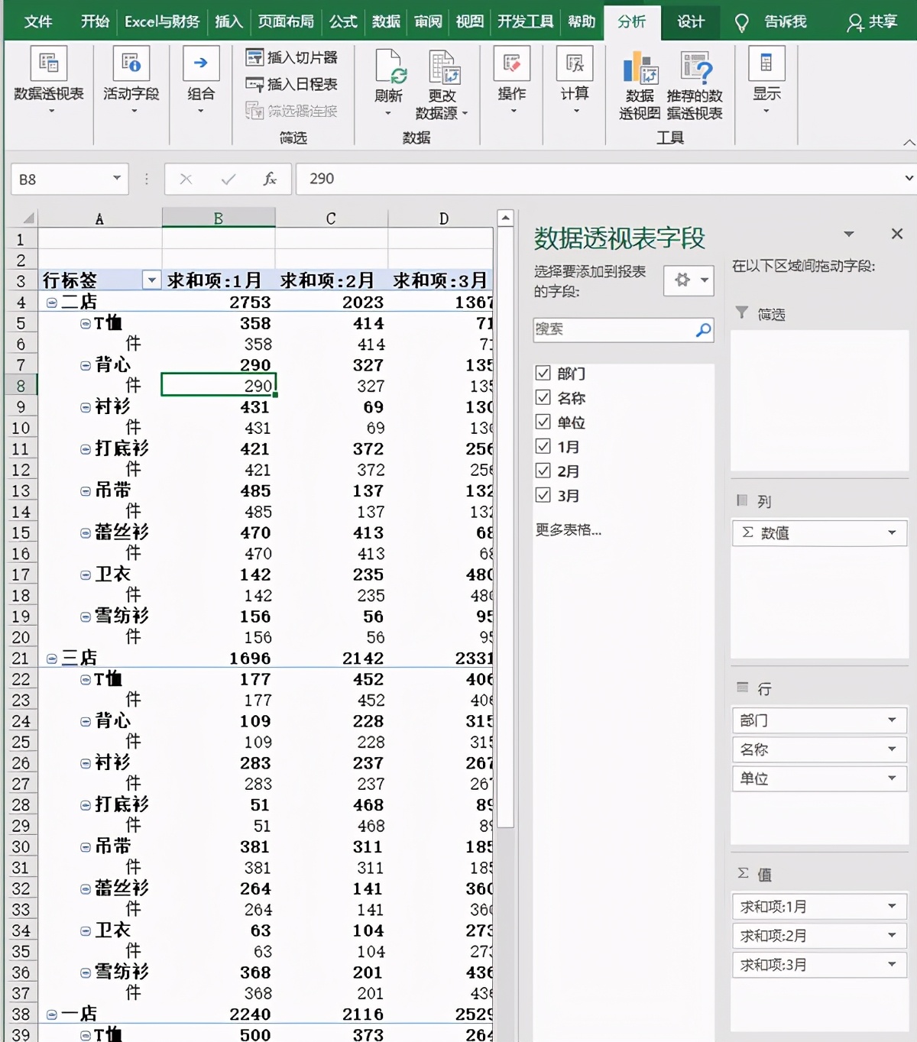The height and width of the screenshot is (1042, 917).
Task: Select row 21 header
Action: (21, 659)
